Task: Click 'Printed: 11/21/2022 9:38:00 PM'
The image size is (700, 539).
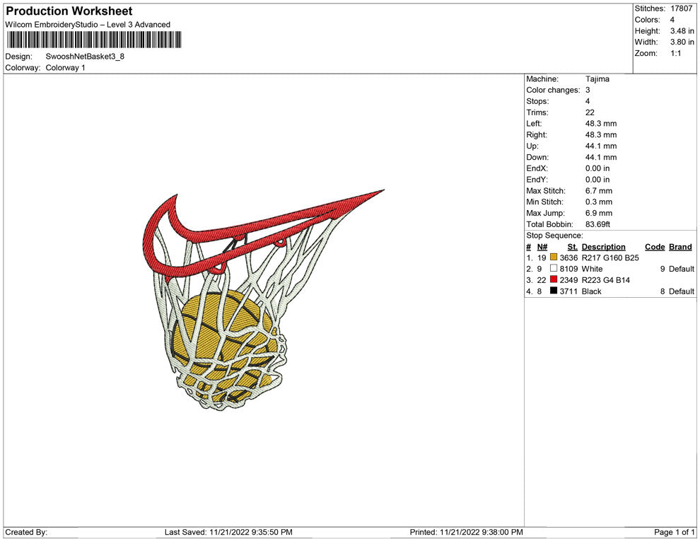Action: [466, 532]
